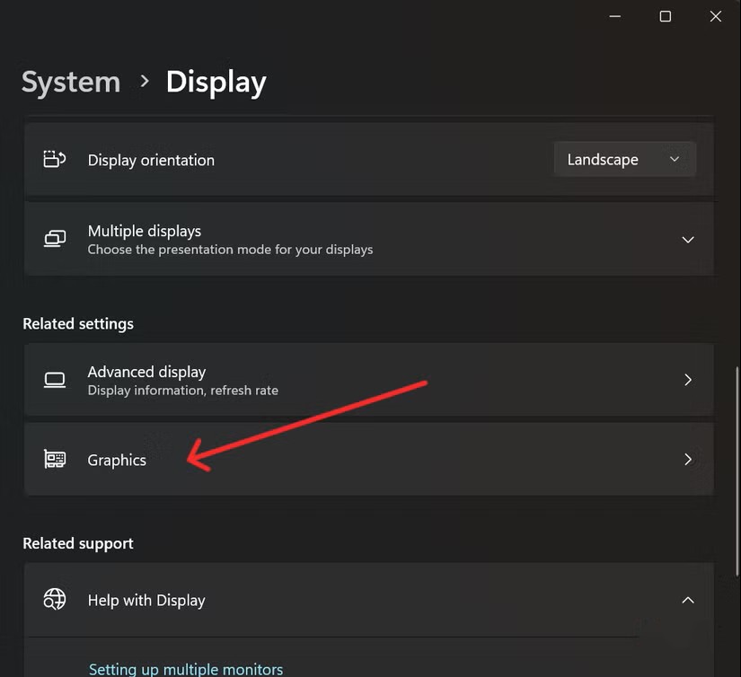Click the Related settings heading area
Screen dimensions: 741x677
click(x=78, y=323)
